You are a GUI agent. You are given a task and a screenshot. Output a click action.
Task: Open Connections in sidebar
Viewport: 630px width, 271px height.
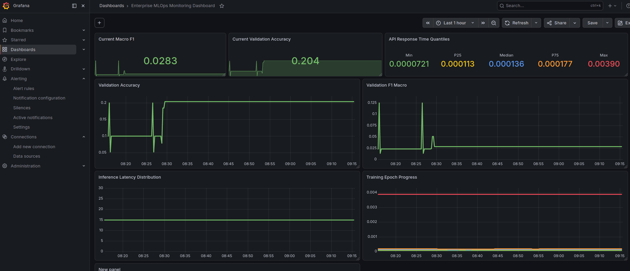coord(23,137)
